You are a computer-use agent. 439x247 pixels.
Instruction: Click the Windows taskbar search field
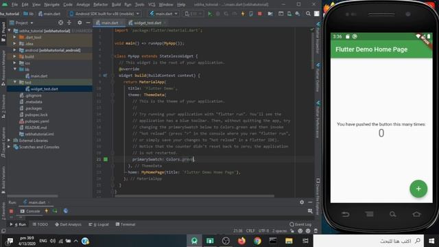368,241
